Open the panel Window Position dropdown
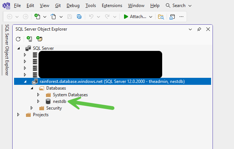Viewport: 234px width, 149px height. (190, 29)
